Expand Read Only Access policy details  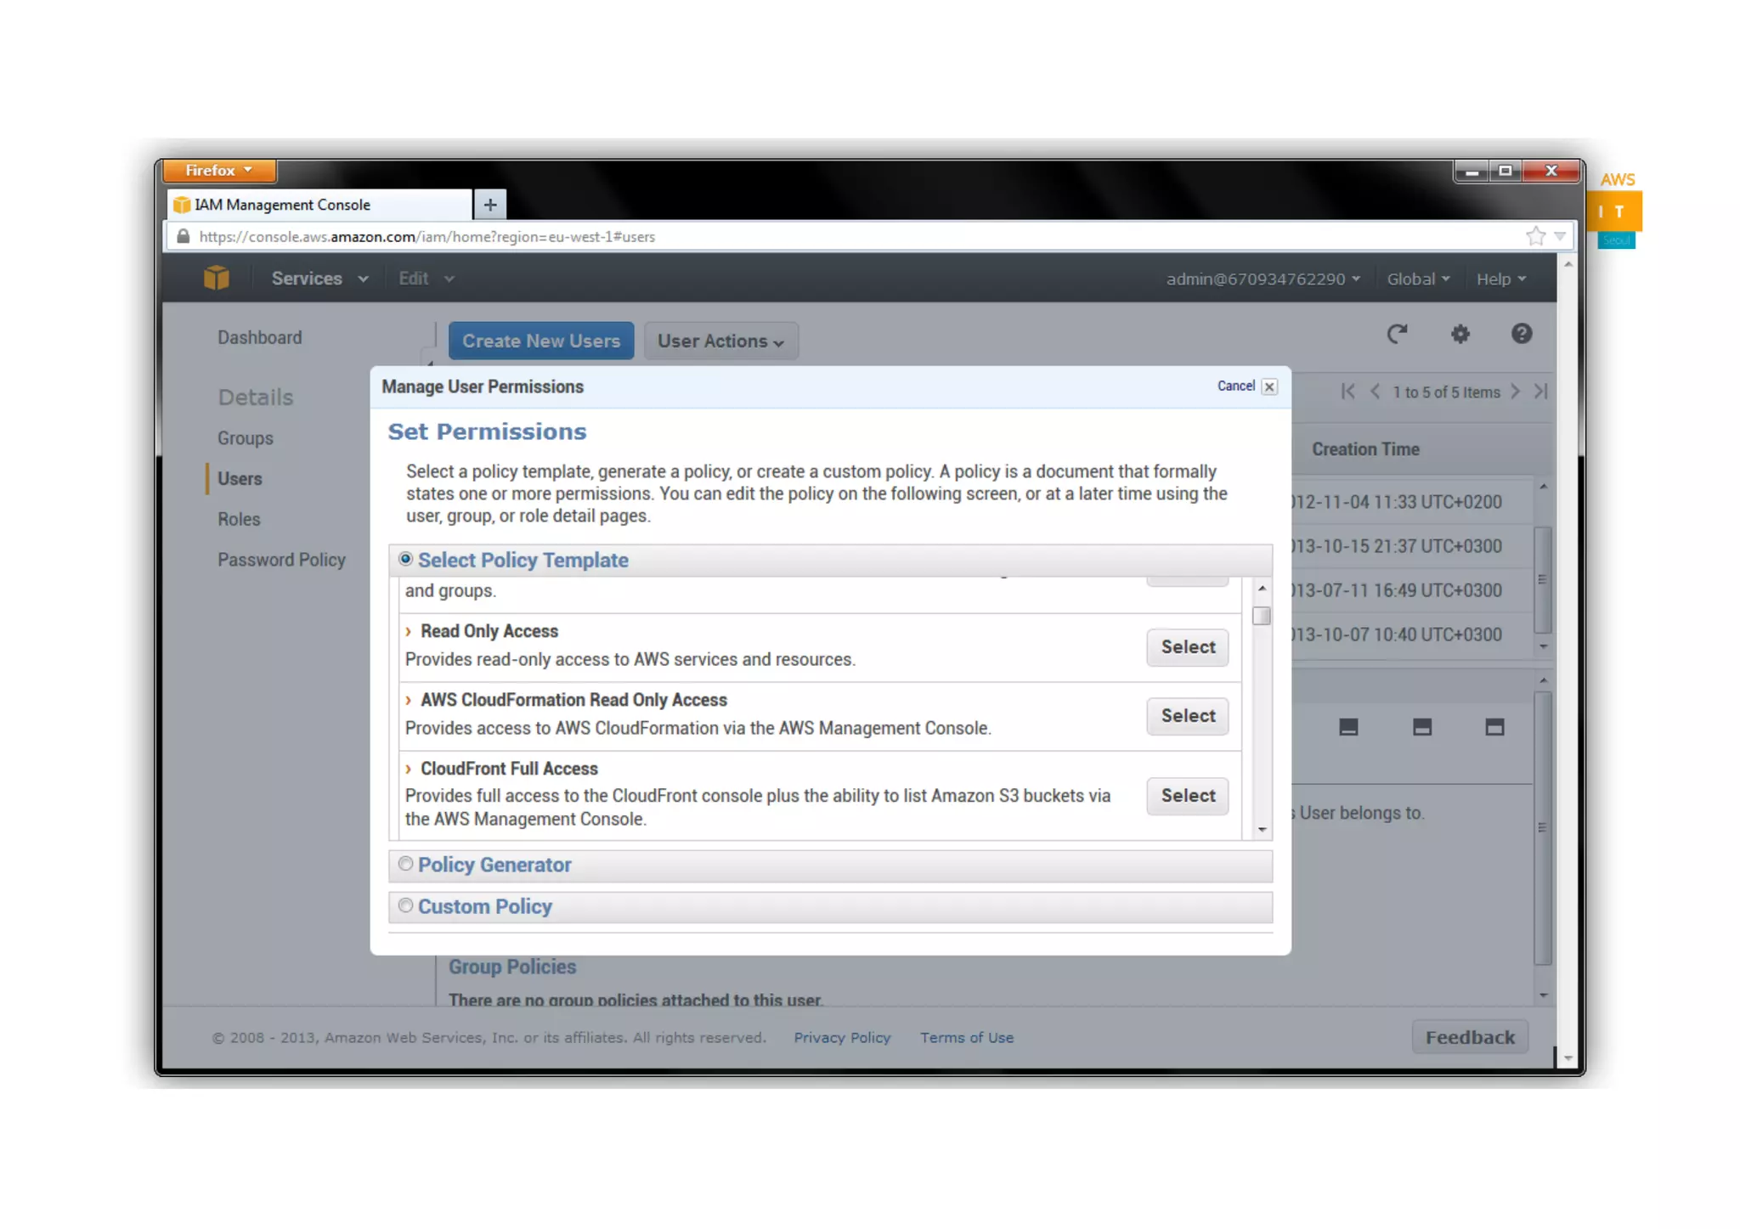coord(409,631)
